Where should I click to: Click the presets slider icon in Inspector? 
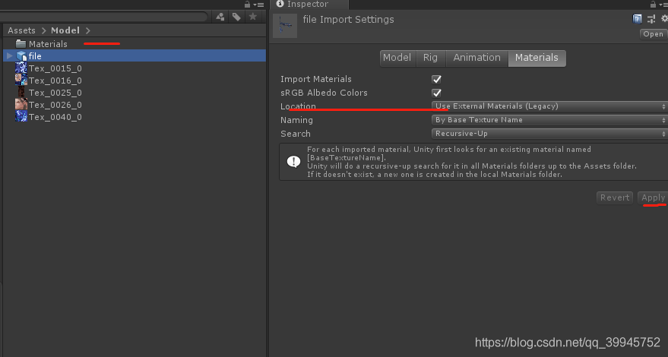pos(652,19)
